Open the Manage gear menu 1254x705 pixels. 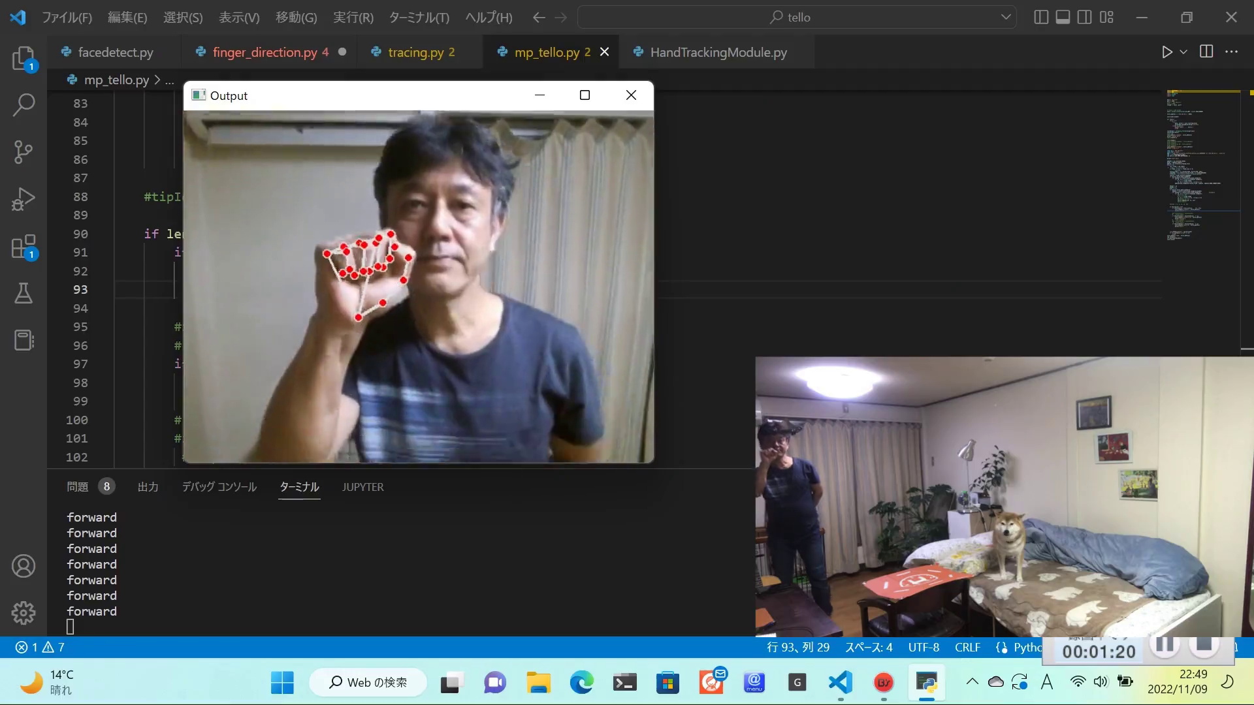click(24, 612)
